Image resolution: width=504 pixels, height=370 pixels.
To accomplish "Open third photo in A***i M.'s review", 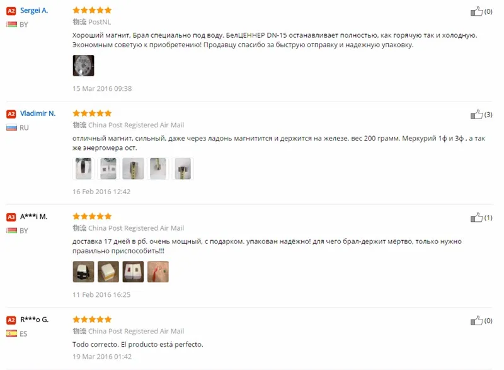I will tap(133, 272).
